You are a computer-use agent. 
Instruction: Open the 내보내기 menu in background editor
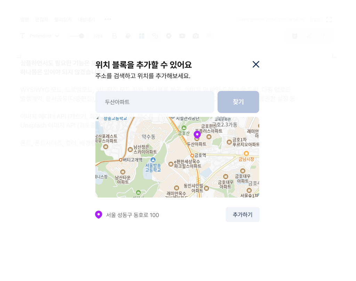(x=86, y=19)
